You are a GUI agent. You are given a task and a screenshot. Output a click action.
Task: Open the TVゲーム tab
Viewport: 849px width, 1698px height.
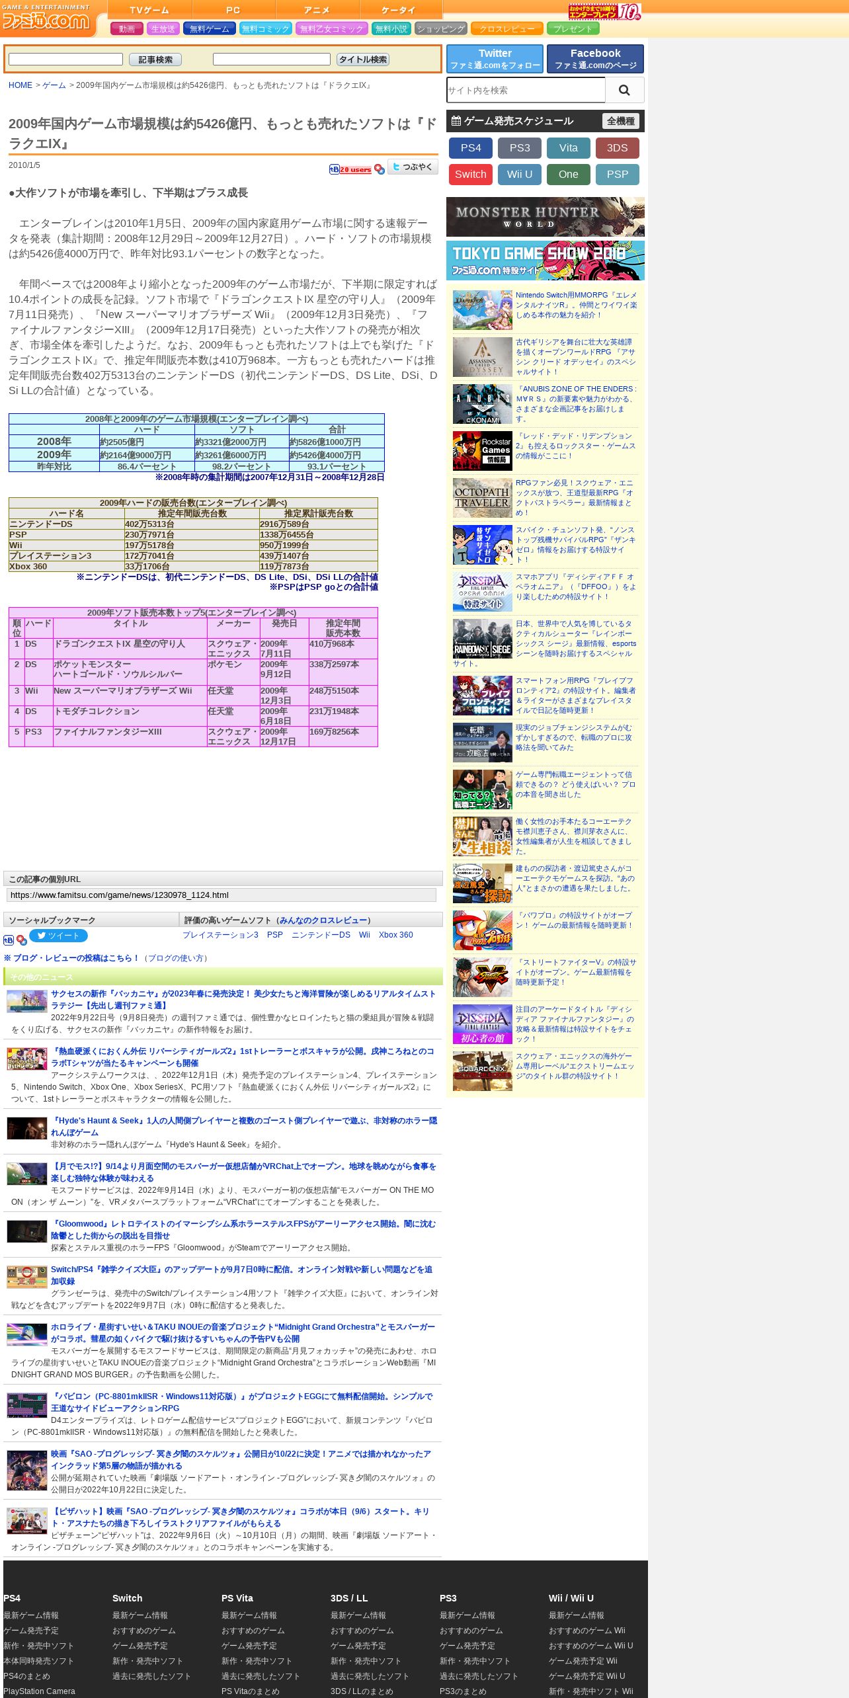click(149, 10)
